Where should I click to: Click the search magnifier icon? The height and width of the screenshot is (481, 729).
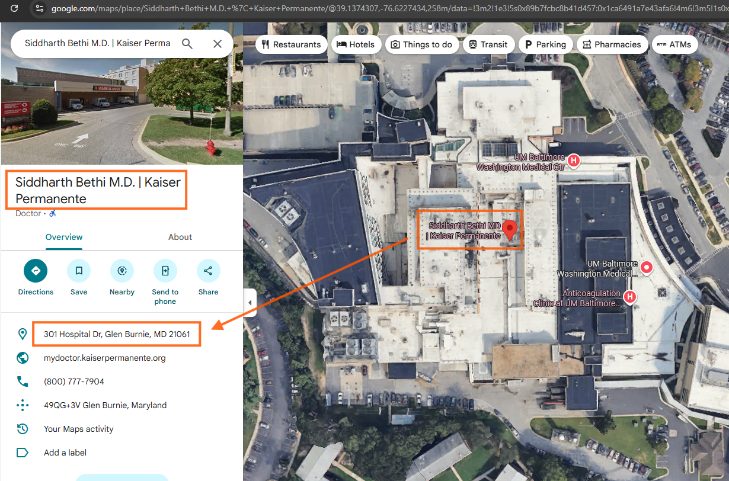(187, 44)
